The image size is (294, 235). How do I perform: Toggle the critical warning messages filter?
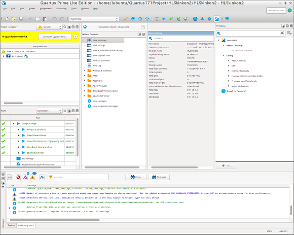click(25, 177)
